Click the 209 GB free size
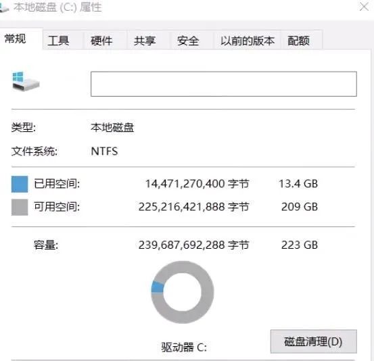This screenshot has height=361, width=374. (x=300, y=207)
